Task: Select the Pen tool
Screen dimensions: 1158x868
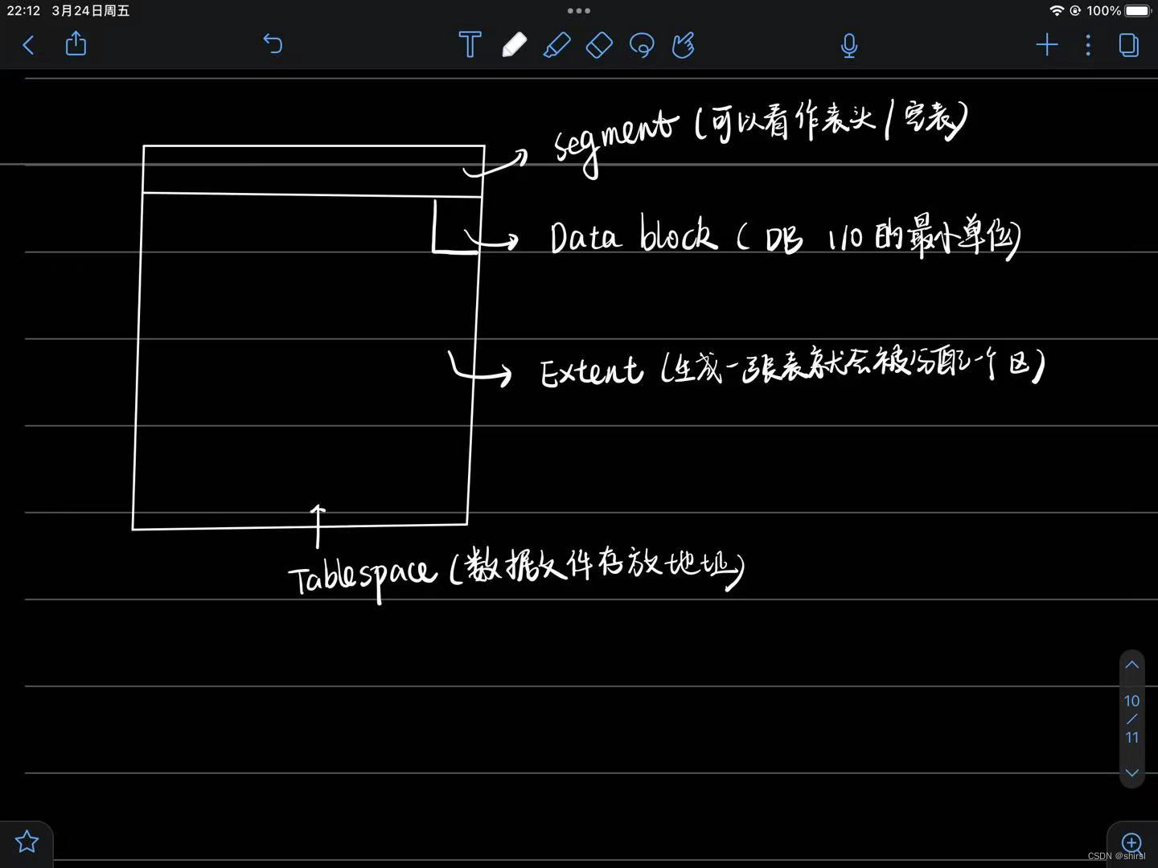Action: [x=515, y=45]
